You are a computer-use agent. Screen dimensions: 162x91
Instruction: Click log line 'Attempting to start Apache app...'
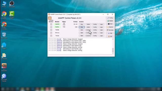point(73,45)
